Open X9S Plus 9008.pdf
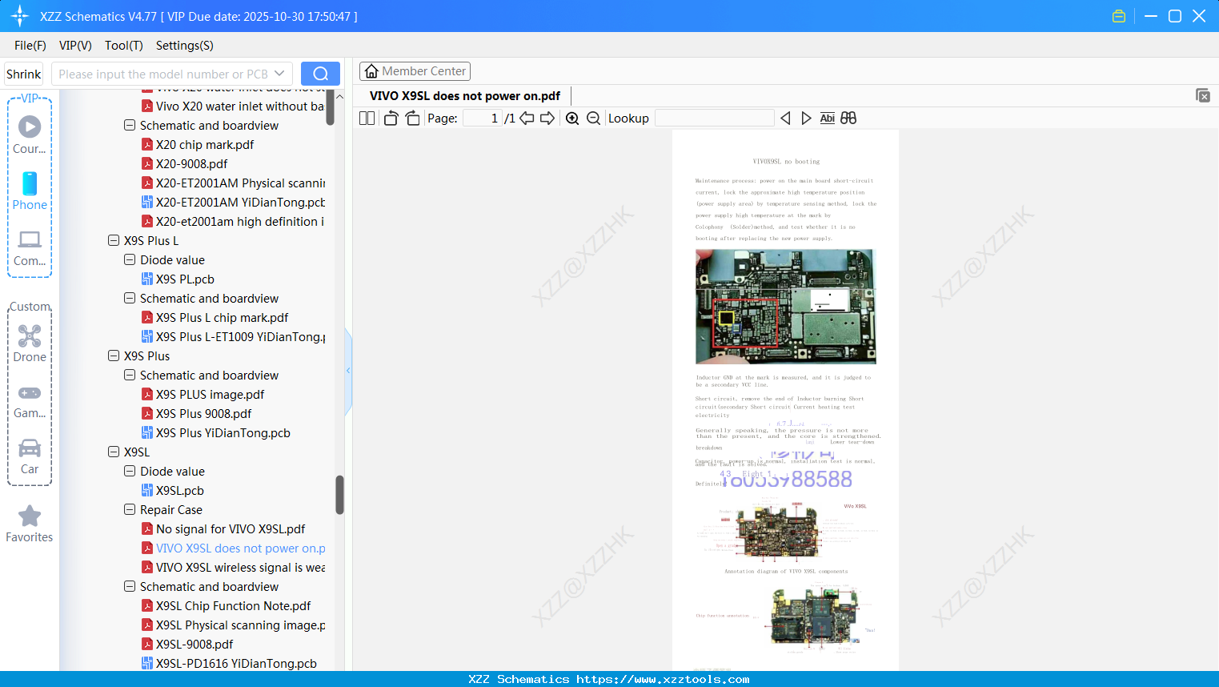This screenshot has width=1219, height=687. [204, 414]
